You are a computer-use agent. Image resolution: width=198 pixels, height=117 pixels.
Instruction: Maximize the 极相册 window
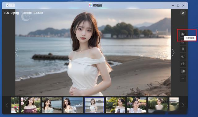tap(178, 6)
